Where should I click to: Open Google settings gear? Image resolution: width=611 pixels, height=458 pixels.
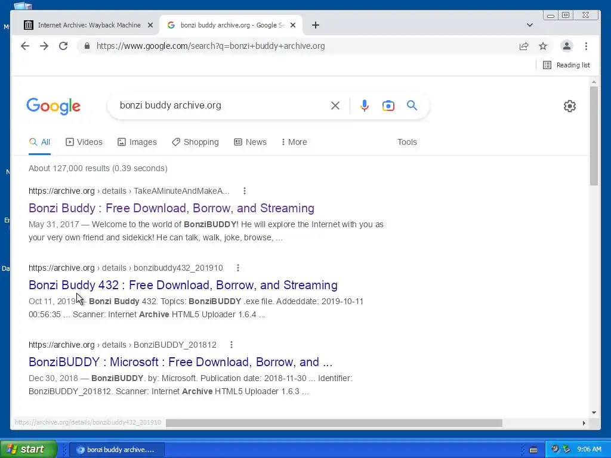[570, 106]
